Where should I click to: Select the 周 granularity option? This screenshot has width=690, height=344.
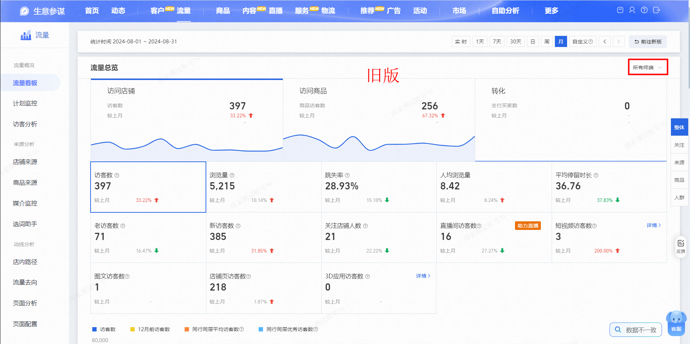click(547, 42)
